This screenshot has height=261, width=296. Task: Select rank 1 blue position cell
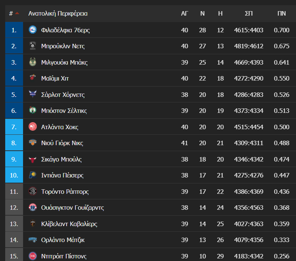[14, 30]
